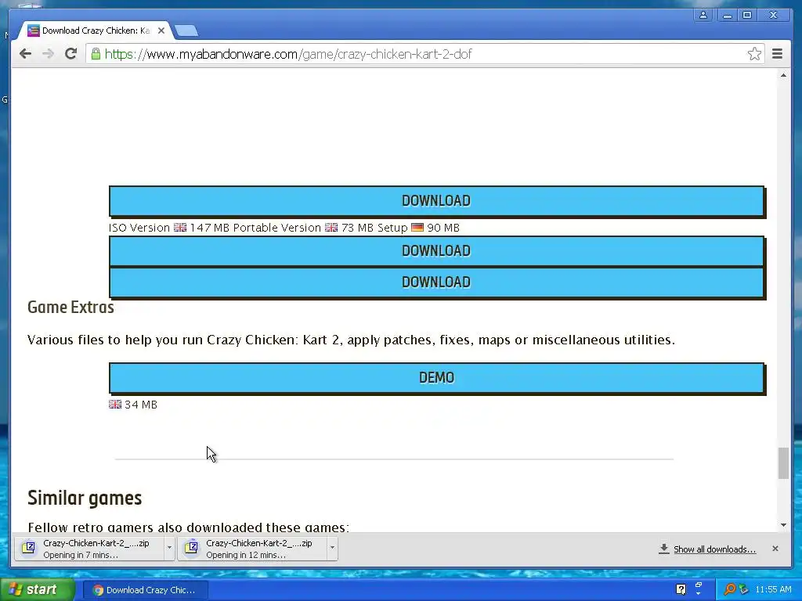Click the topmost DOWNLOAD button above ISO Version text

click(437, 201)
